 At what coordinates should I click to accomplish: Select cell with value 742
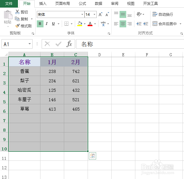(76, 71)
